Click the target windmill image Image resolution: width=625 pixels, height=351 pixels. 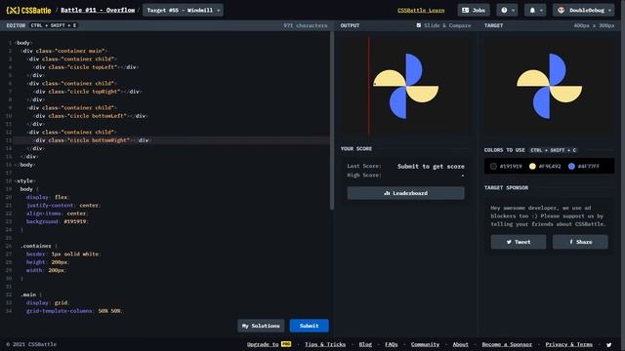[549, 86]
